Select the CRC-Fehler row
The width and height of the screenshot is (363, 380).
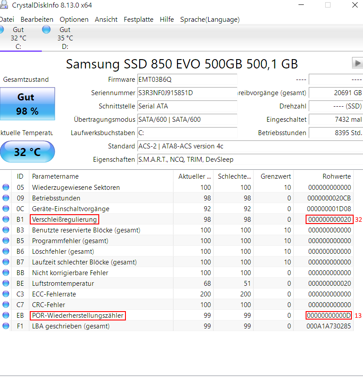click(177, 304)
